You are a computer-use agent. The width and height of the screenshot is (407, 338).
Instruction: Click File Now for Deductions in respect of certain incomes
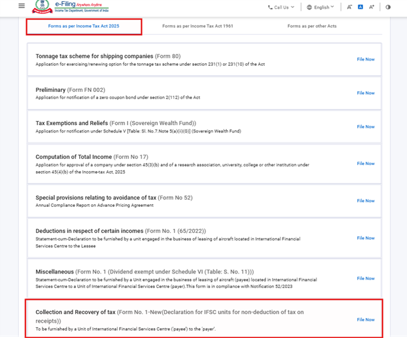[365, 238]
